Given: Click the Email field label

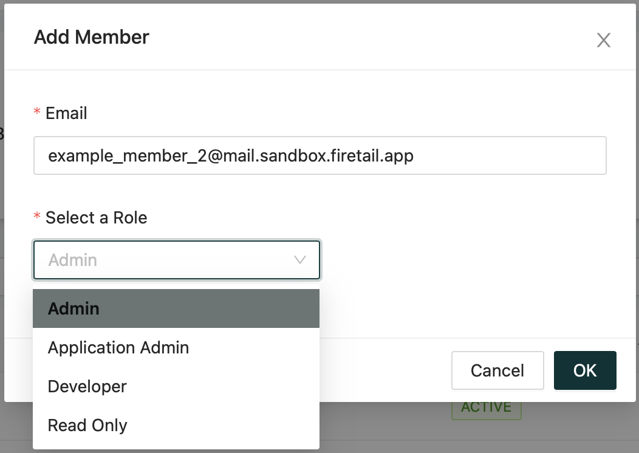Looking at the screenshot, I should (x=66, y=114).
